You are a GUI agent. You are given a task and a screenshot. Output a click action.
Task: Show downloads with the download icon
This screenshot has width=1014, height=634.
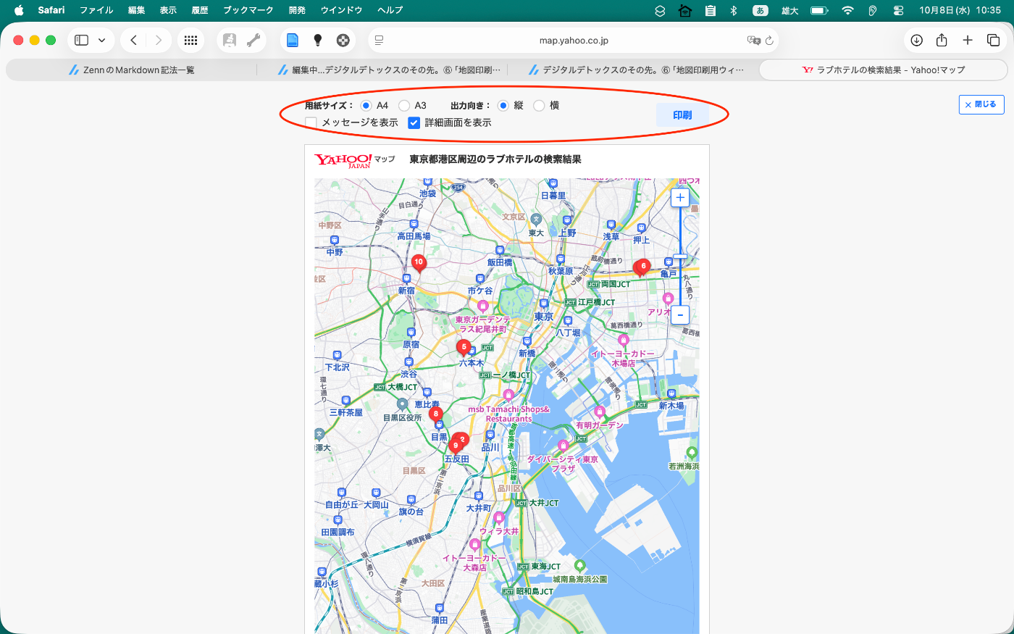[x=917, y=41]
